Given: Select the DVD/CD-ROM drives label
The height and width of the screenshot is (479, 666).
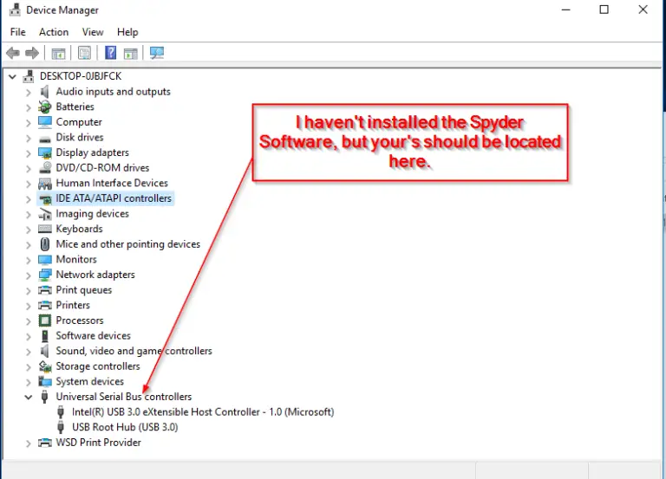Looking at the screenshot, I should tap(103, 167).
